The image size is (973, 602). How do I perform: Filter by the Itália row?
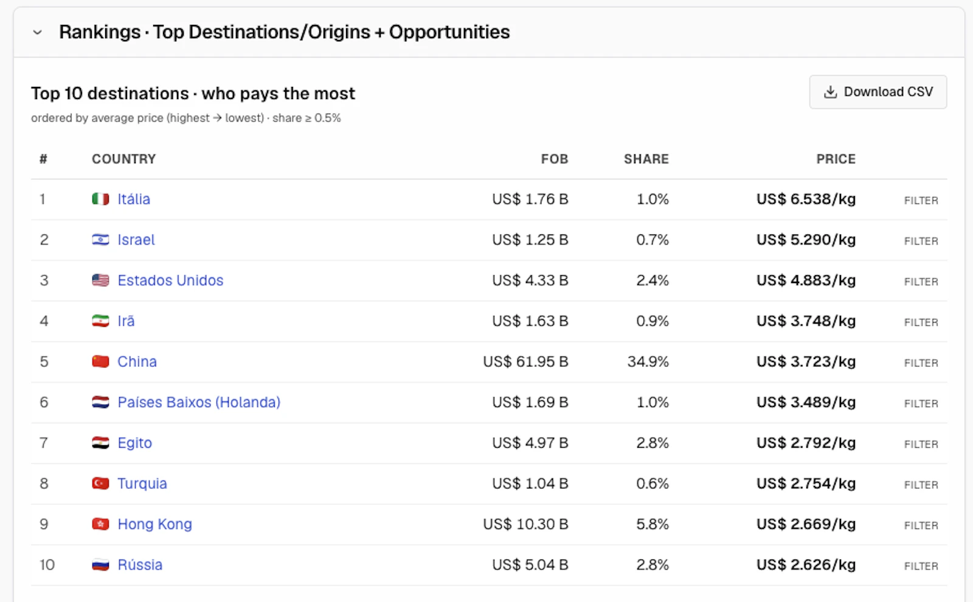click(921, 200)
